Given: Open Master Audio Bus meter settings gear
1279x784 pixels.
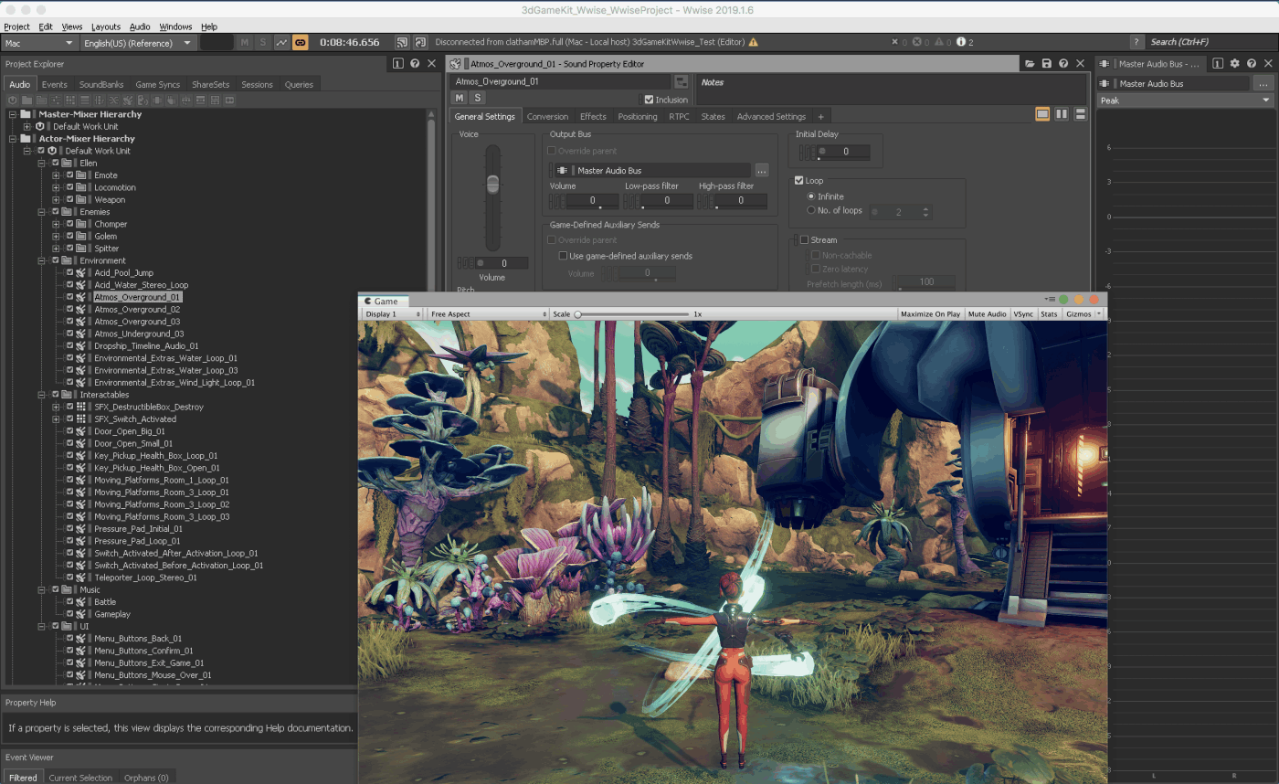Looking at the screenshot, I should [x=1235, y=64].
